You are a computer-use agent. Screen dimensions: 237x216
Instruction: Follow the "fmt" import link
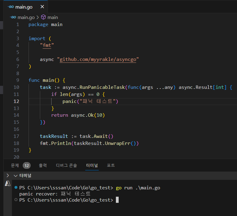pos(47,45)
